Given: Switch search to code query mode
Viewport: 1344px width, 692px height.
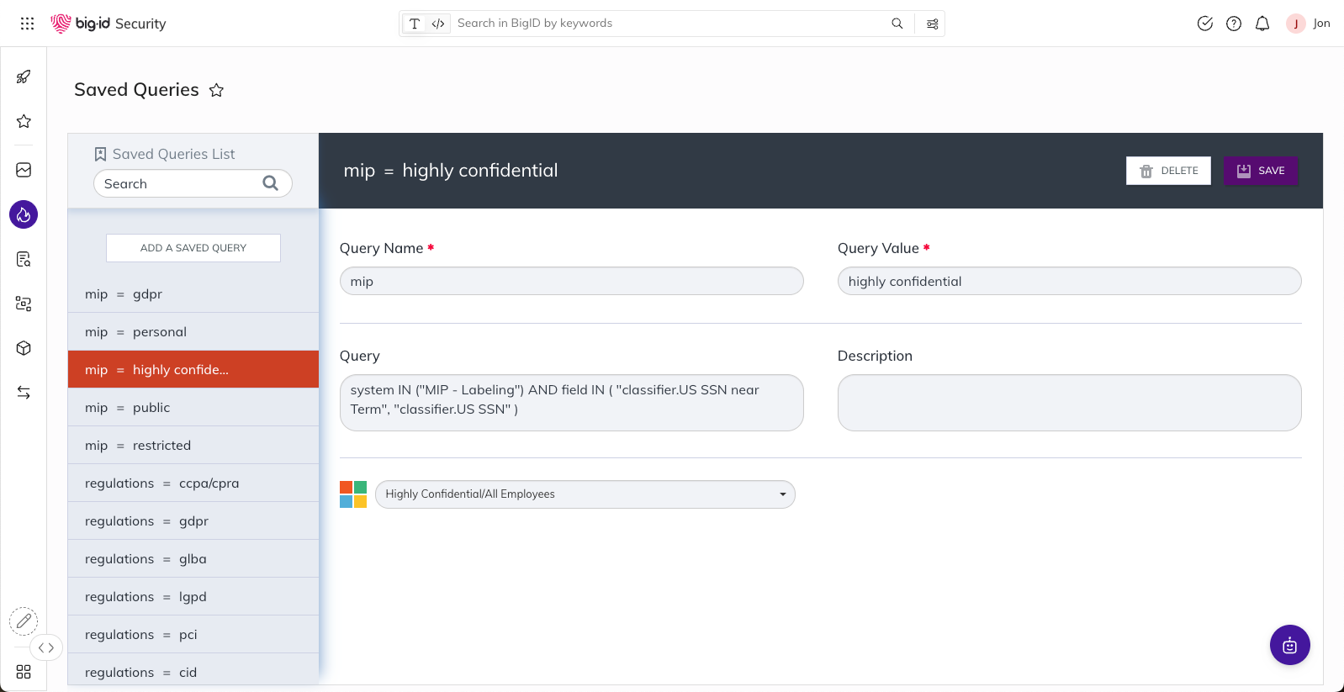Looking at the screenshot, I should 438,24.
